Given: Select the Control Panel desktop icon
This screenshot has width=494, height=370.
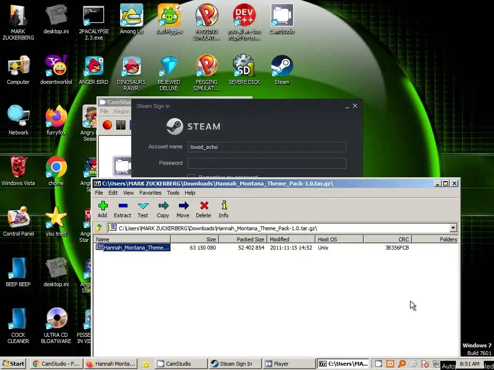Looking at the screenshot, I should (18, 222).
